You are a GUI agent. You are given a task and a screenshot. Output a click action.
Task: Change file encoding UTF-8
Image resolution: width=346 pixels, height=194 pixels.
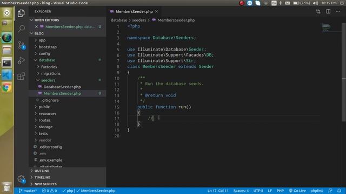(x=258, y=191)
